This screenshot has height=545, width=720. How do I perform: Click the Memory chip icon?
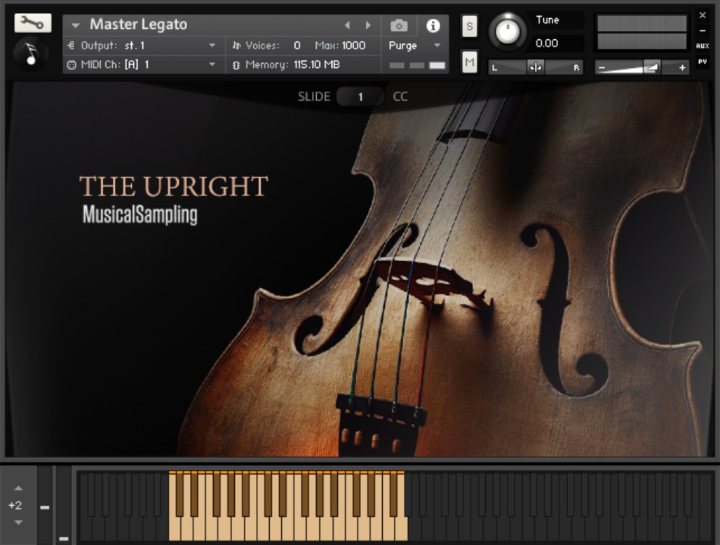[236, 65]
